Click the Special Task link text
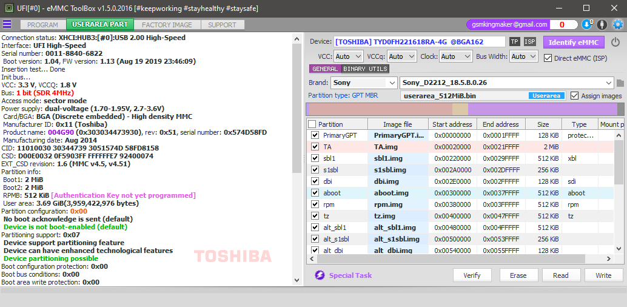The height and width of the screenshot is (307, 627). (x=350, y=275)
